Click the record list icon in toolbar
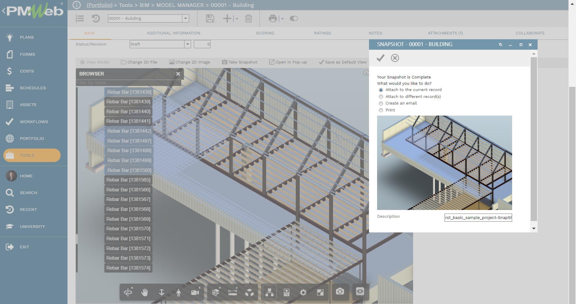This screenshot has width=576, height=304. [x=79, y=19]
